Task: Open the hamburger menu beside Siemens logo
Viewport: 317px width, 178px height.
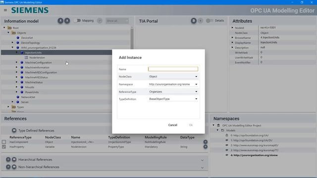Action: (5, 10)
